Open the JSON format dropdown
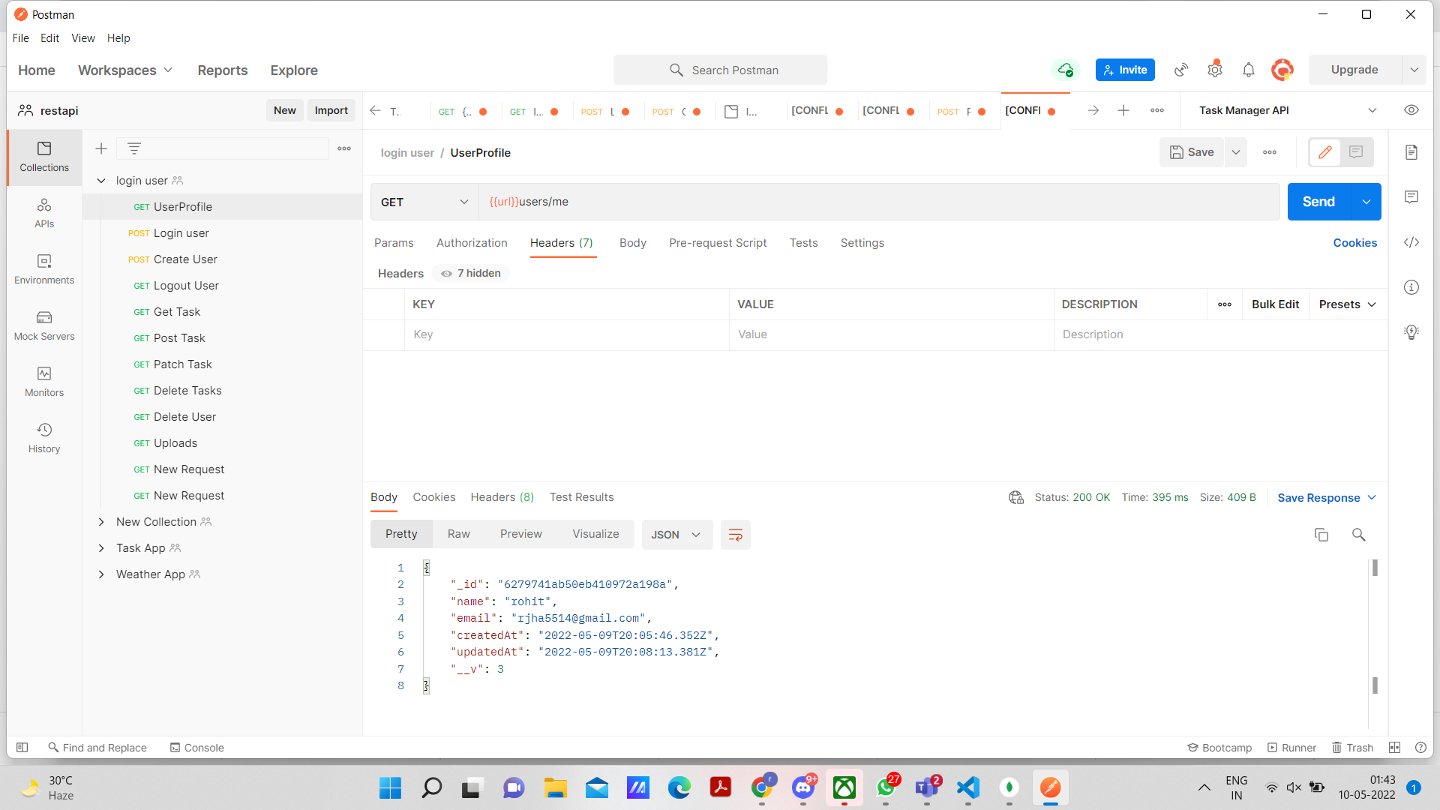The height and width of the screenshot is (810, 1440). click(x=676, y=535)
